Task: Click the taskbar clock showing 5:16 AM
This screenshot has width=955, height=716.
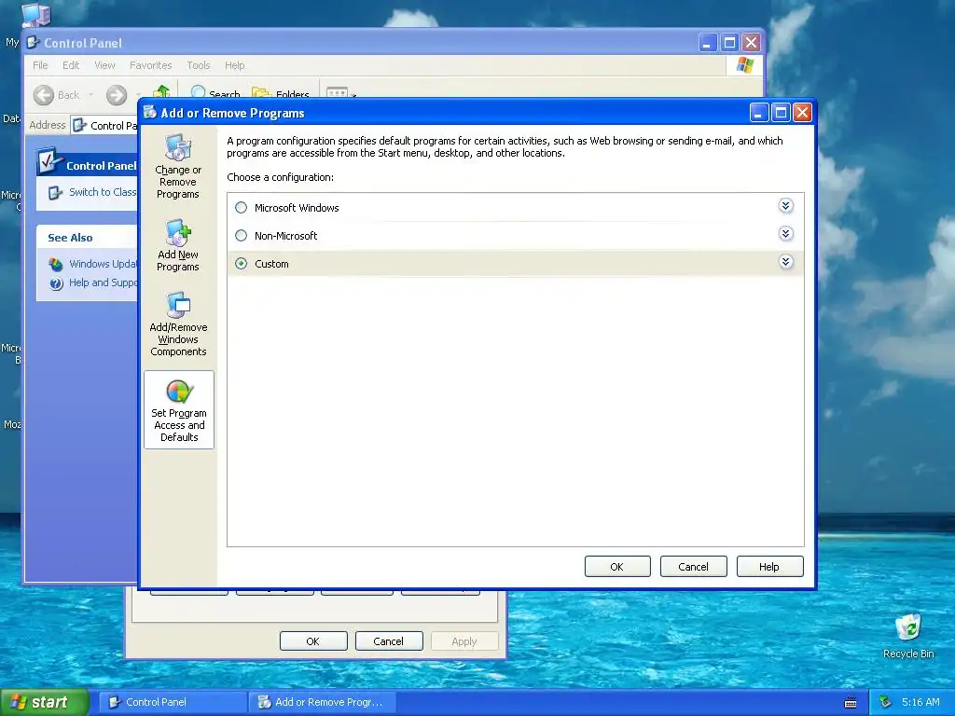Action: [920, 702]
